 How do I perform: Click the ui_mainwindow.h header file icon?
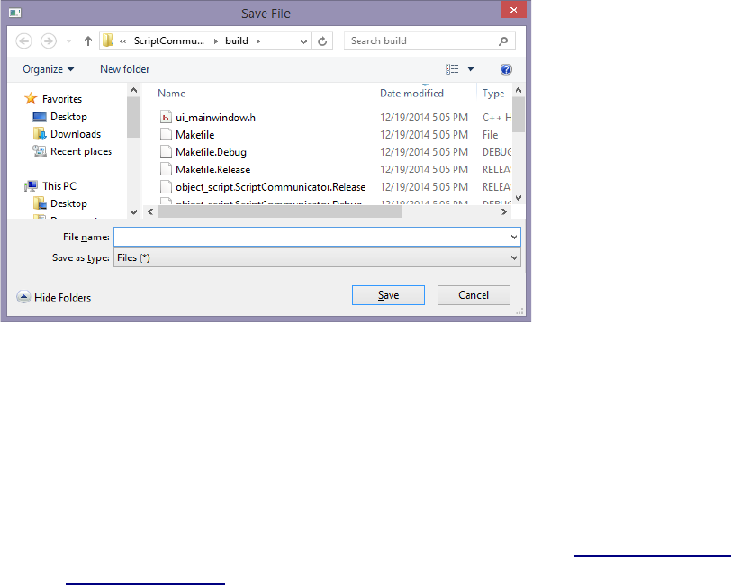166,117
